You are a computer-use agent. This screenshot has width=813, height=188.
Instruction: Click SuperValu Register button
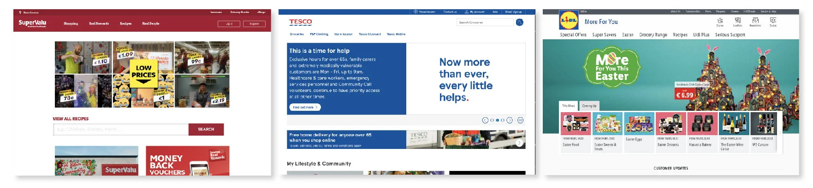pyautogui.click(x=254, y=23)
